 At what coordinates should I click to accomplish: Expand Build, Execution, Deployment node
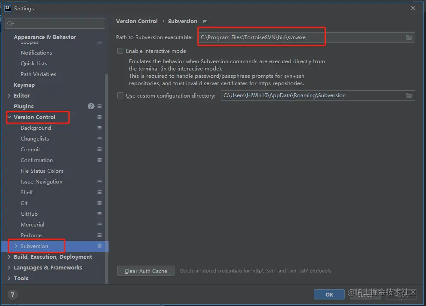[9, 257]
